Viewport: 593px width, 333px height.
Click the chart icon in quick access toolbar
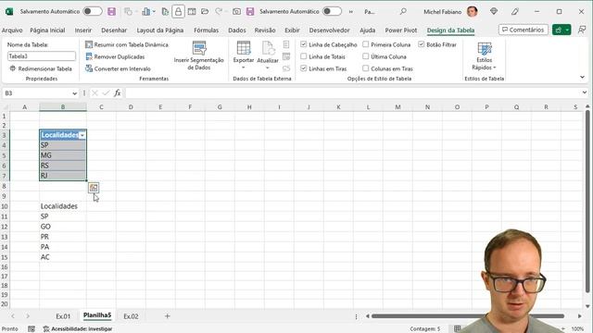(146, 12)
